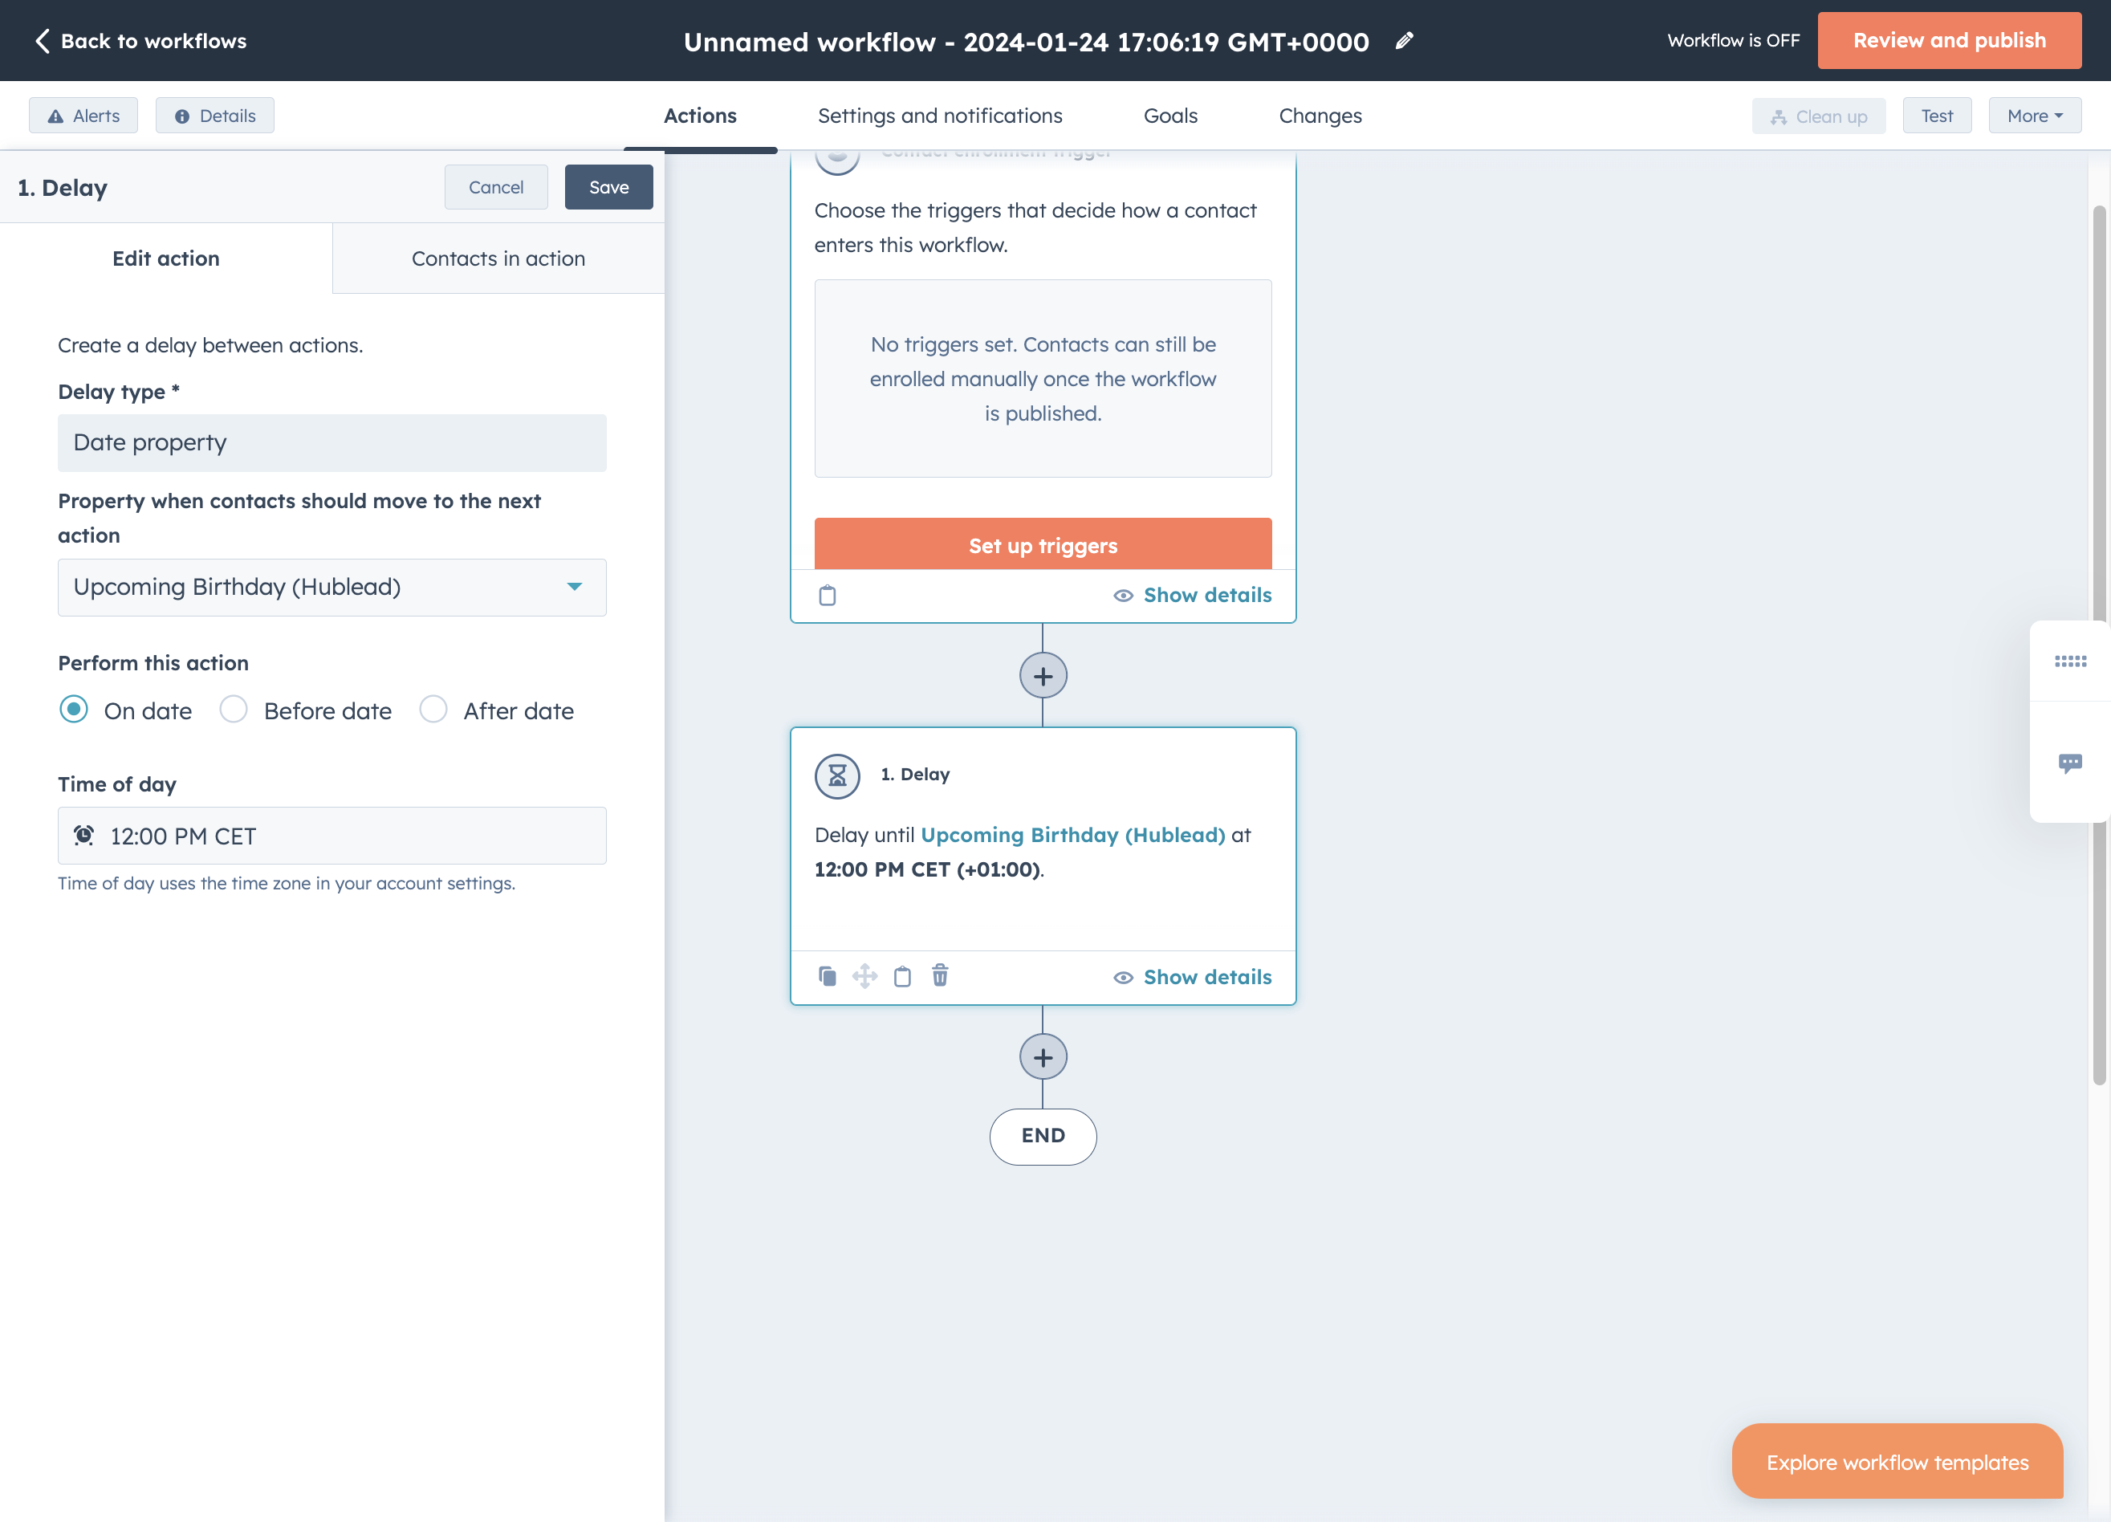Click the END node
2111x1522 pixels.
pos(1043,1136)
